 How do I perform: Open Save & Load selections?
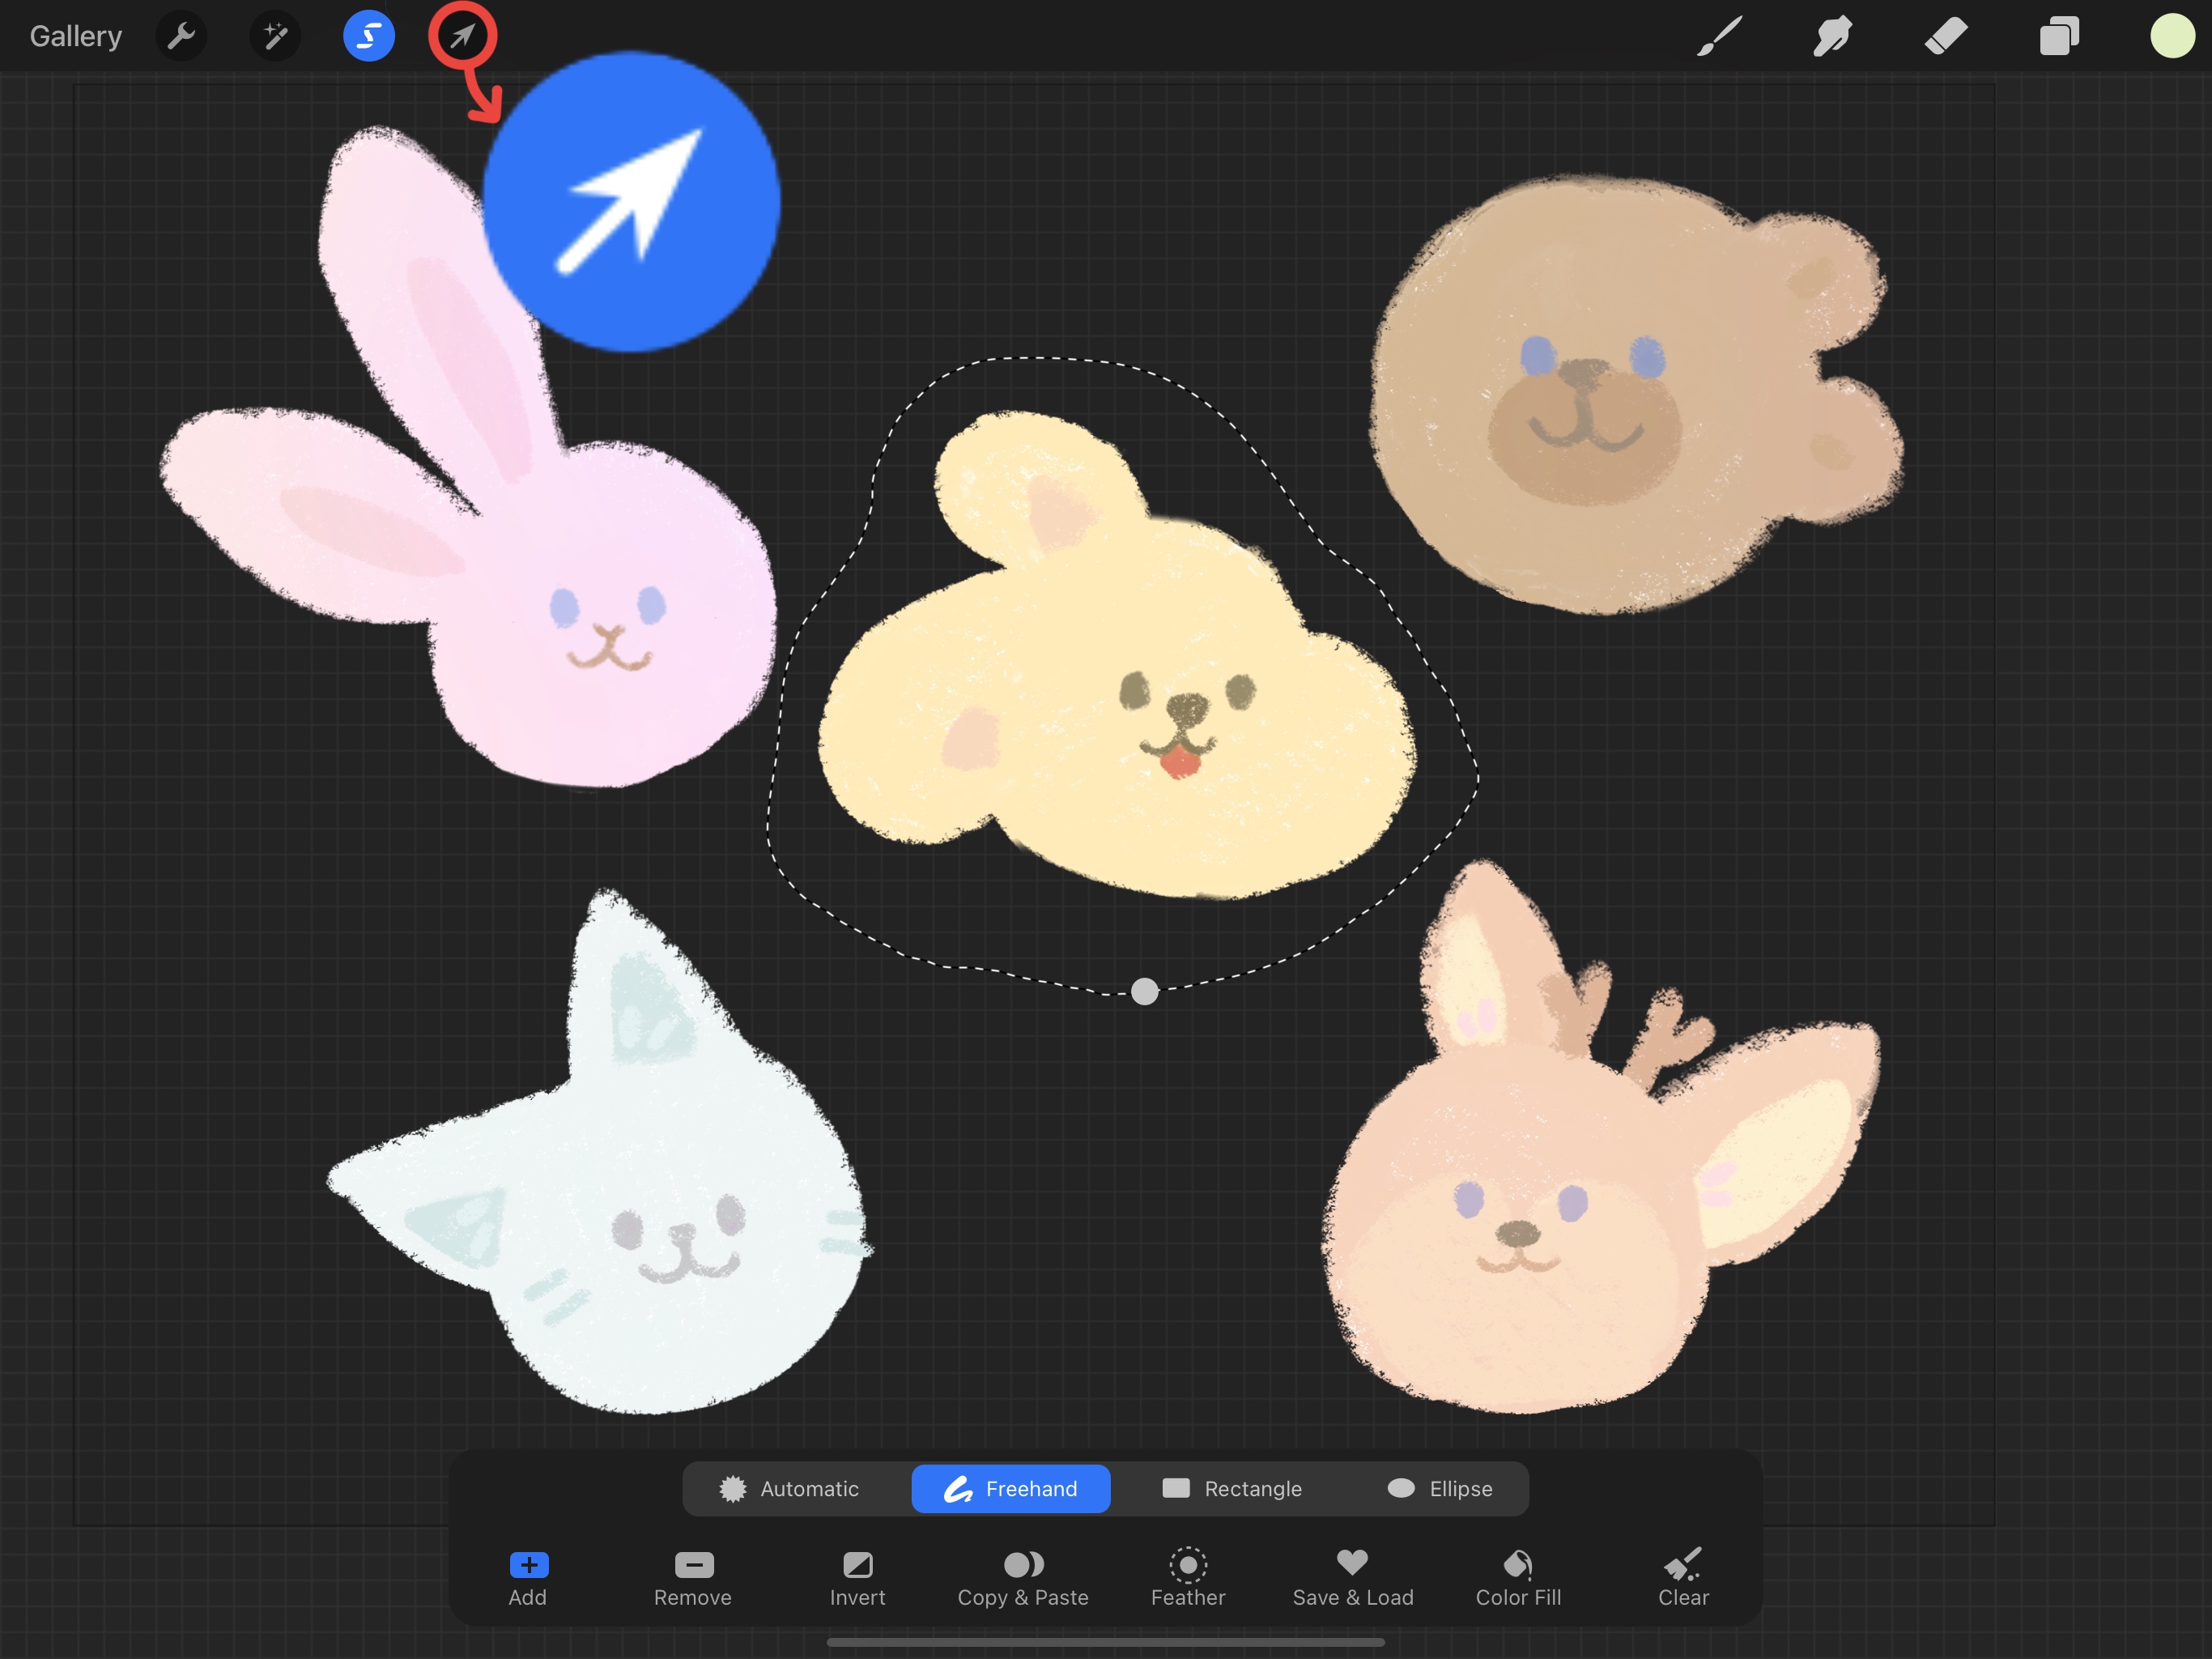[x=1353, y=1579]
